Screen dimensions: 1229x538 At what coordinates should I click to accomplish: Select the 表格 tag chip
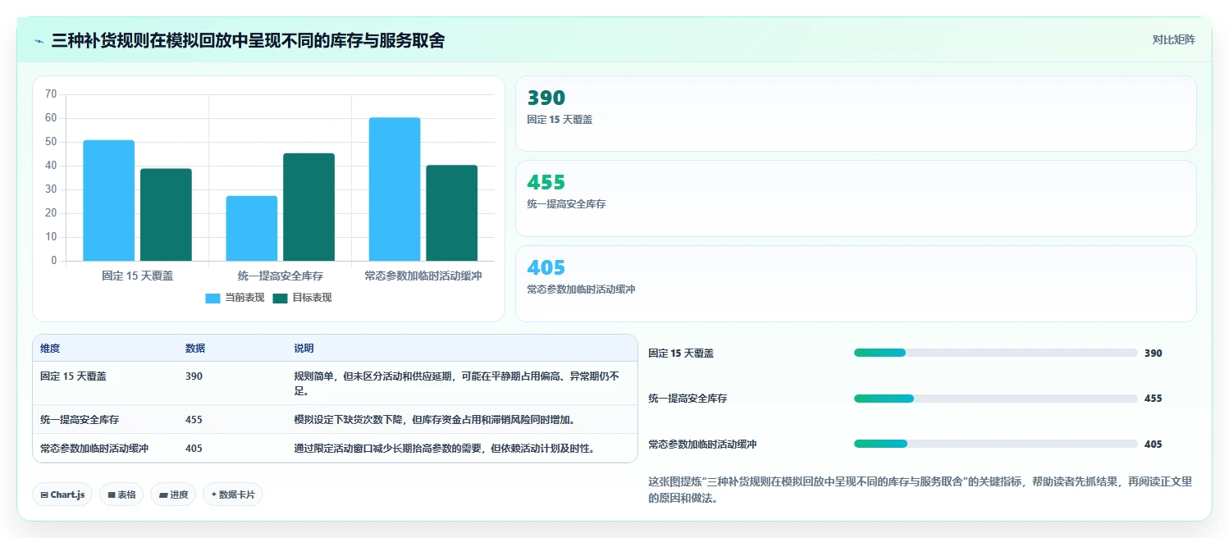pyautogui.click(x=121, y=495)
